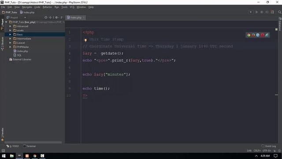The image size is (282, 159).
Task: Open Chrome from the taskbar
Action: click(35, 156)
